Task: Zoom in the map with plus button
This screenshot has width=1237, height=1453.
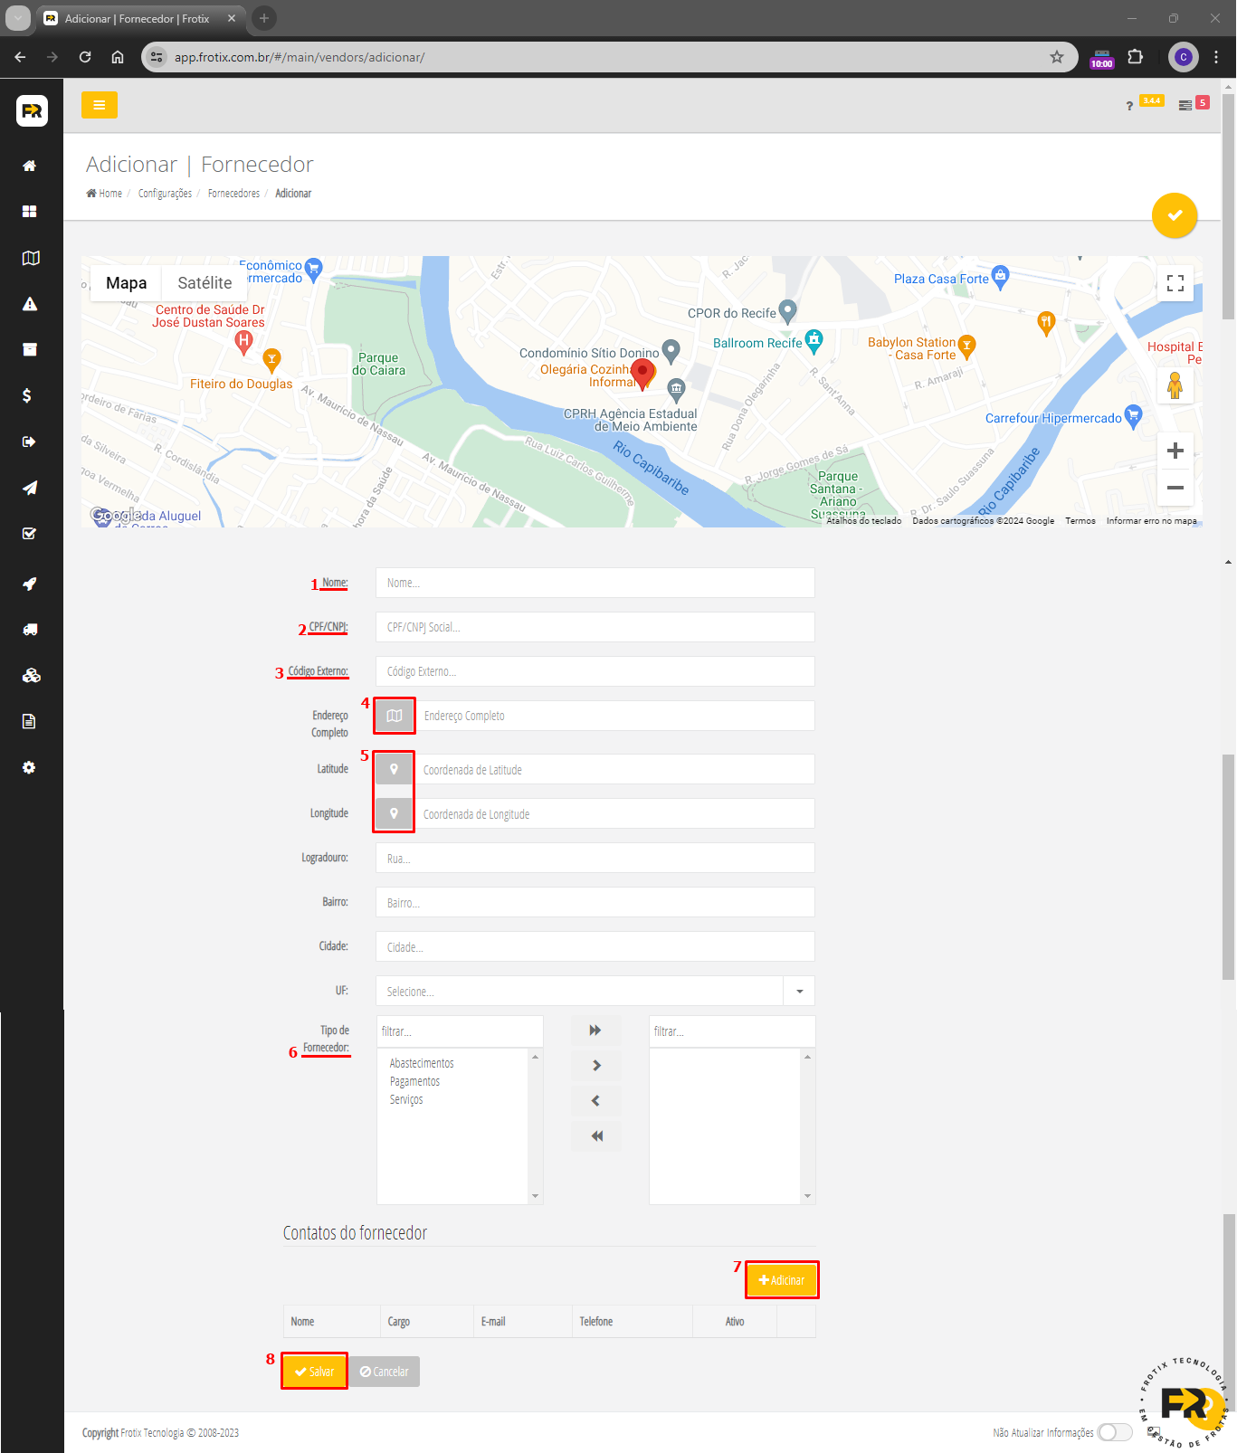Action: point(1175,451)
